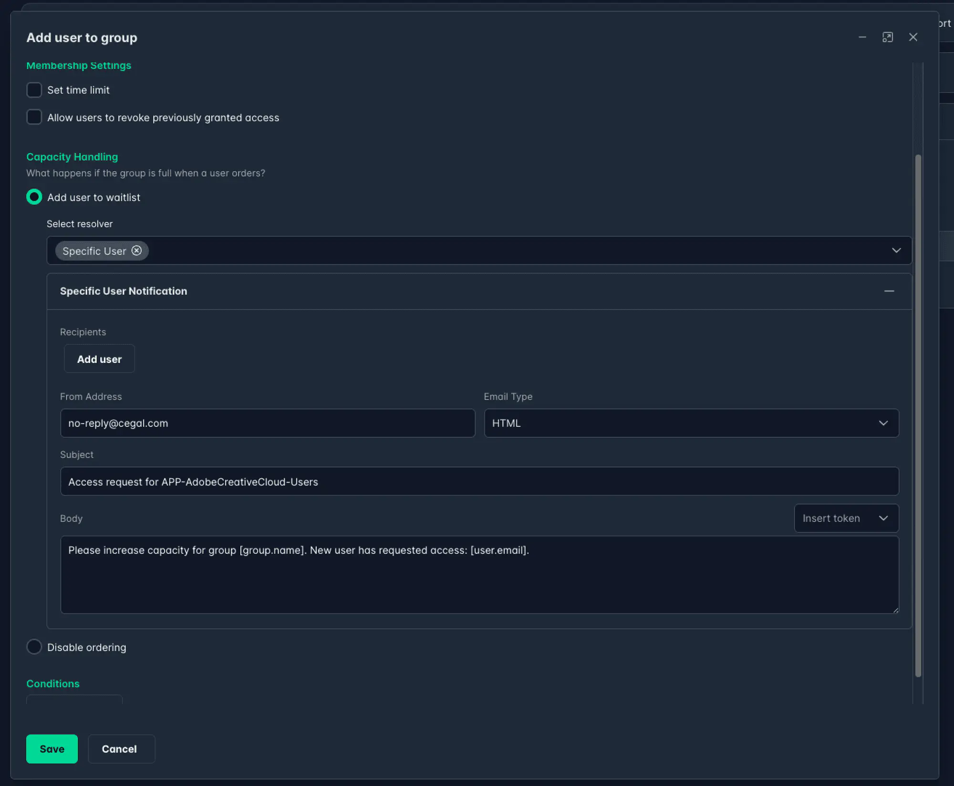Collapse the Specific User Notification panel
The image size is (954, 786).
pos(889,291)
